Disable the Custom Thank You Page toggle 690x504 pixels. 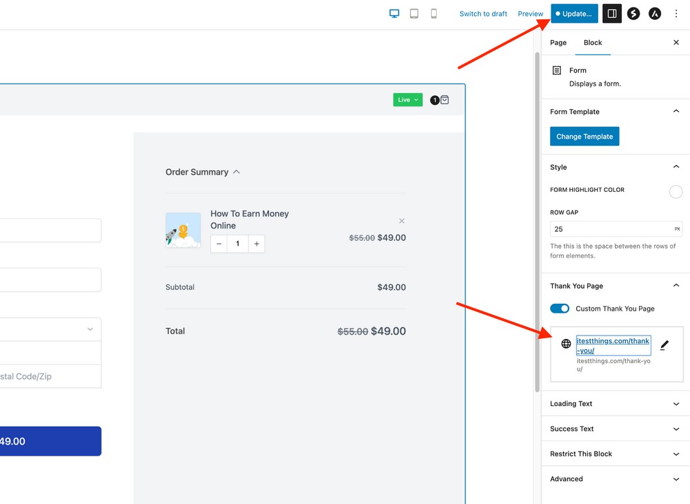(x=560, y=309)
